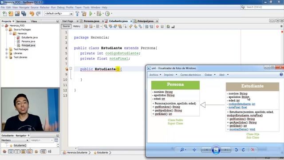
Task: Click actual size icon in photo viewer
Action: click(194, 150)
